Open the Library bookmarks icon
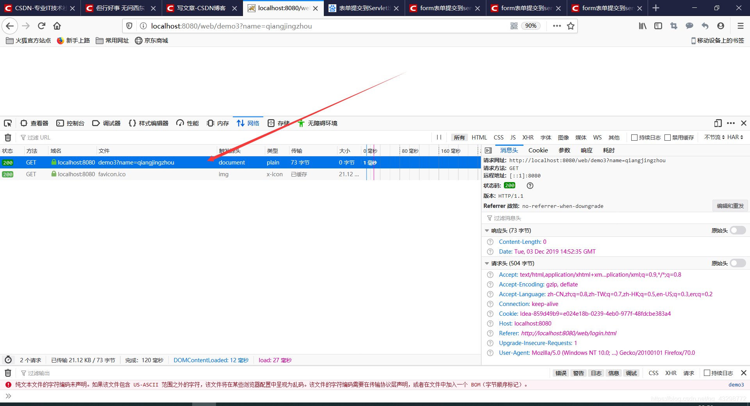Viewport: 750px width, 406px height. [643, 26]
